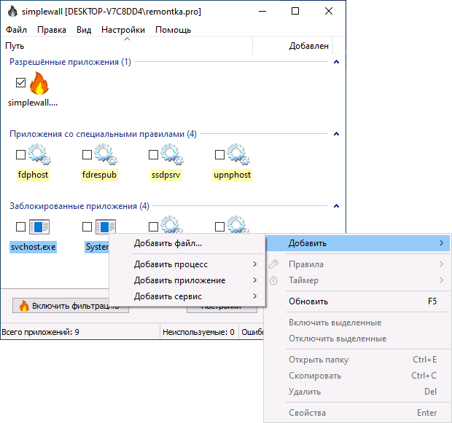
Task: Click the Заблокированные приложения (4) group header
Action: point(79,206)
